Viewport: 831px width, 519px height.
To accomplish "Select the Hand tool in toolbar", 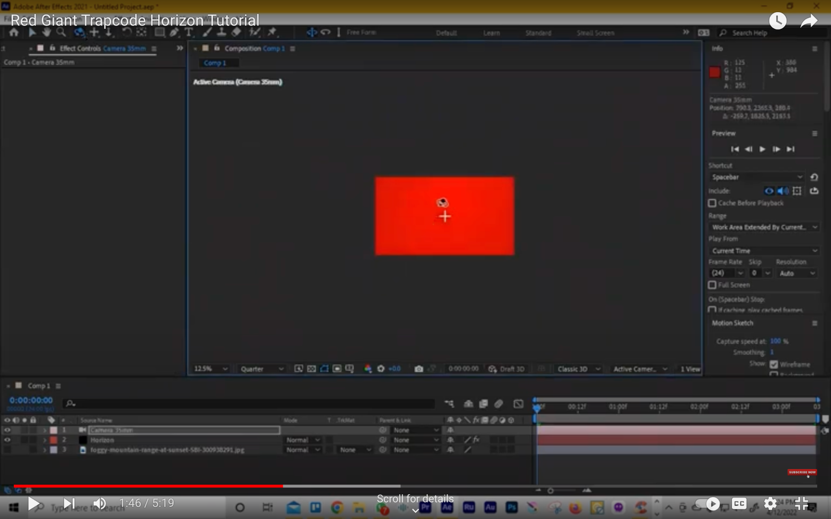I will point(47,32).
